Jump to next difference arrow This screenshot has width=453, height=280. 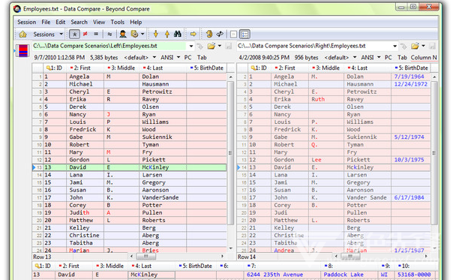(x=156, y=34)
